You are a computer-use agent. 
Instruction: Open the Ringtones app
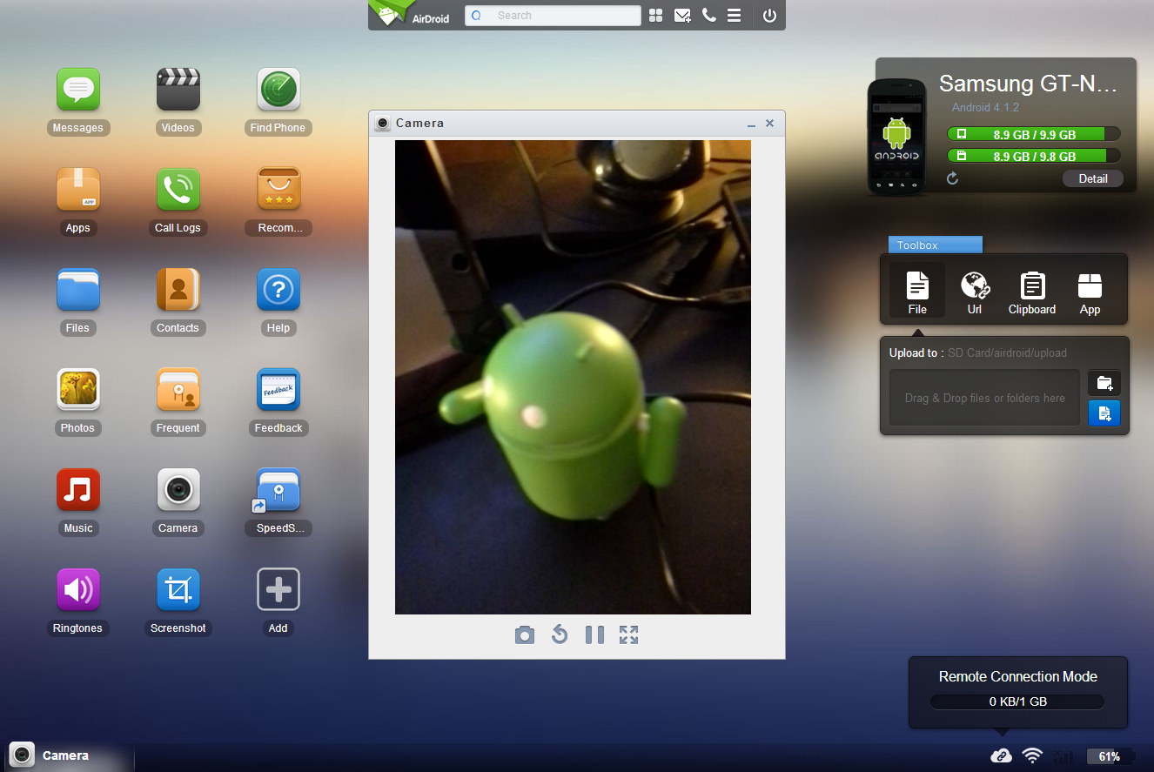(x=78, y=589)
